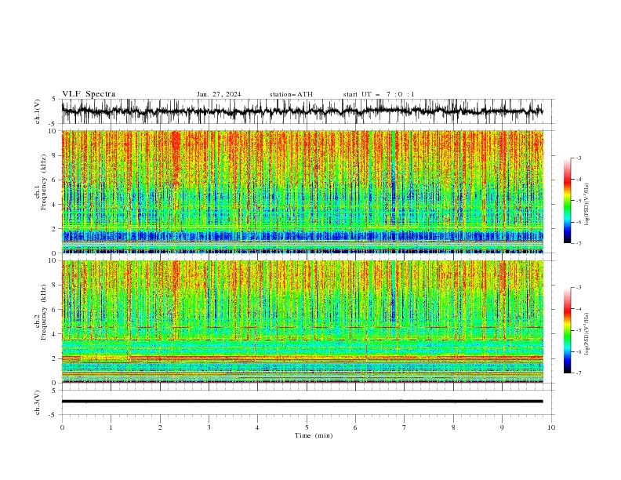Click the 'ch.1(V)' waveform axis label
The image size is (621, 480).
[38, 111]
